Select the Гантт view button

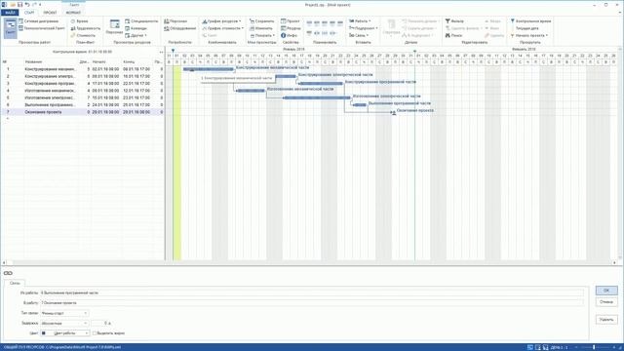(11, 28)
